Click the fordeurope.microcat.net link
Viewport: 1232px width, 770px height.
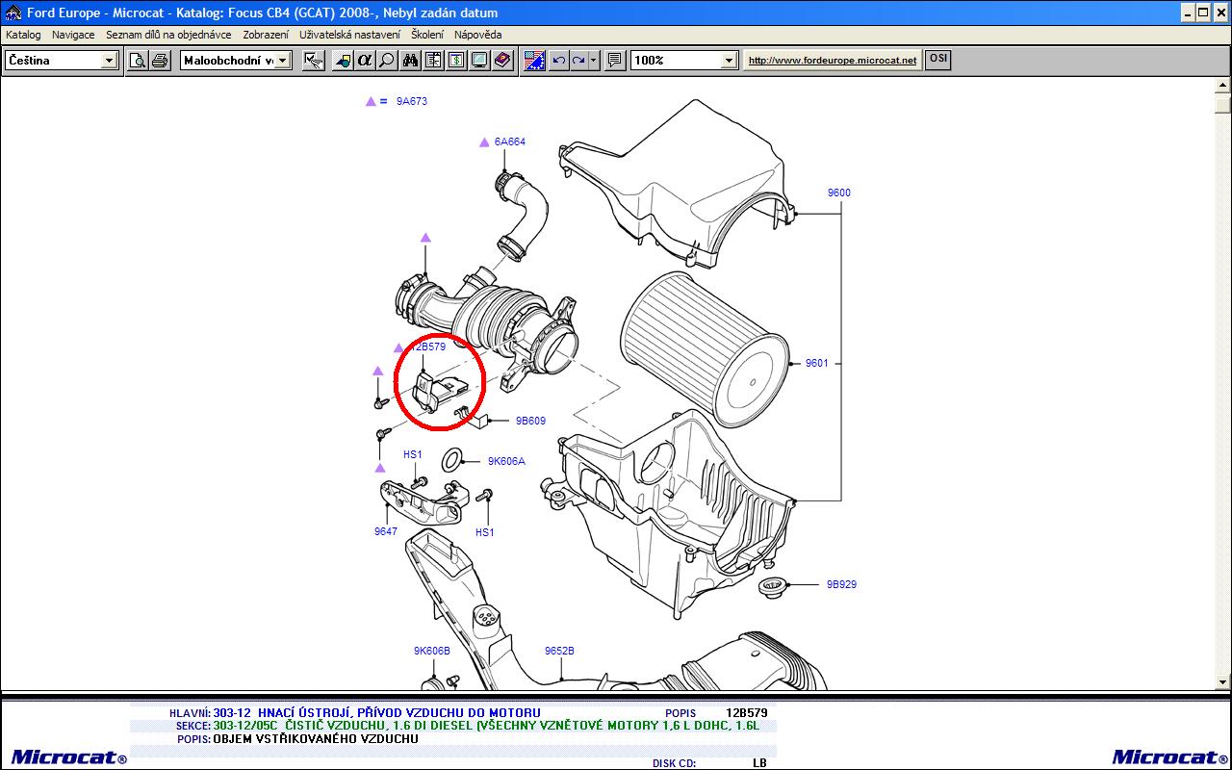pyautogui.click(x=833, y=60)
